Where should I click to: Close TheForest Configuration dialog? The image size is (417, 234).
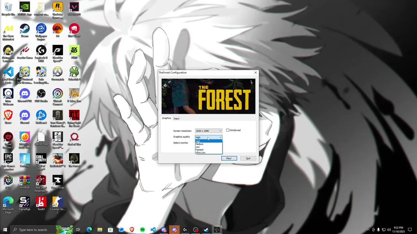click(255, 72)
